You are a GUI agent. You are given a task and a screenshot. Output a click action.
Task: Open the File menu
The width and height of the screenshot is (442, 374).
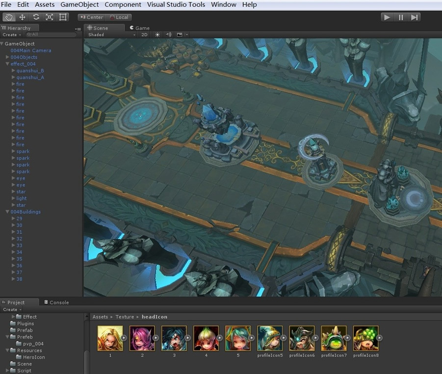[6, 4]
